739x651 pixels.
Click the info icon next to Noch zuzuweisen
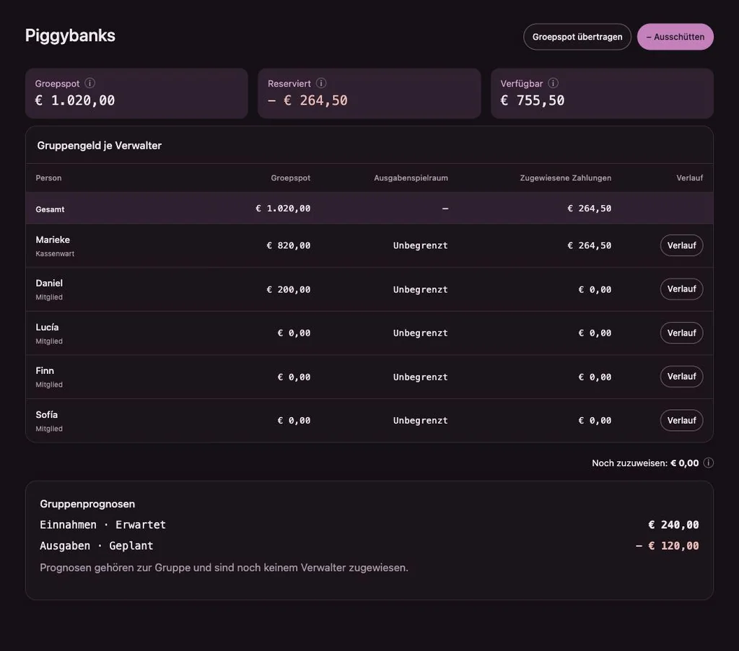pyautogui.click(x=708, y=463)
